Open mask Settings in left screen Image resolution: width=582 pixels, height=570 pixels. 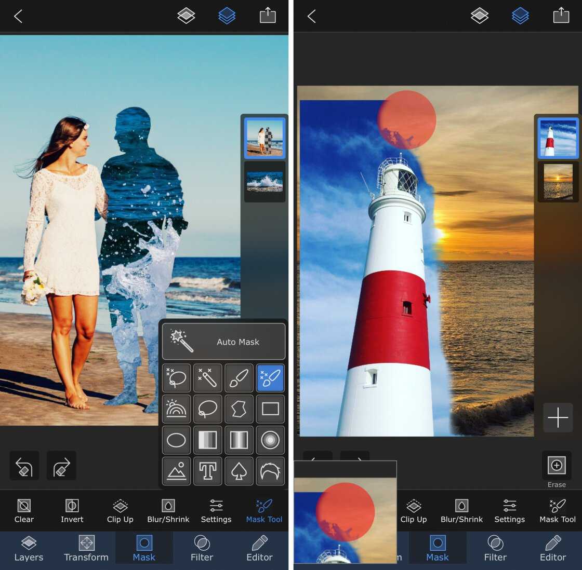point(216,511)
